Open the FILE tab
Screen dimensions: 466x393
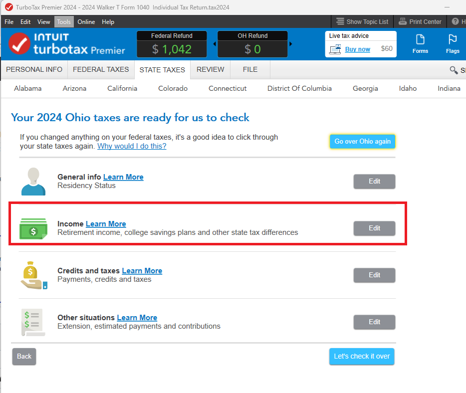(x=250, y=69)
